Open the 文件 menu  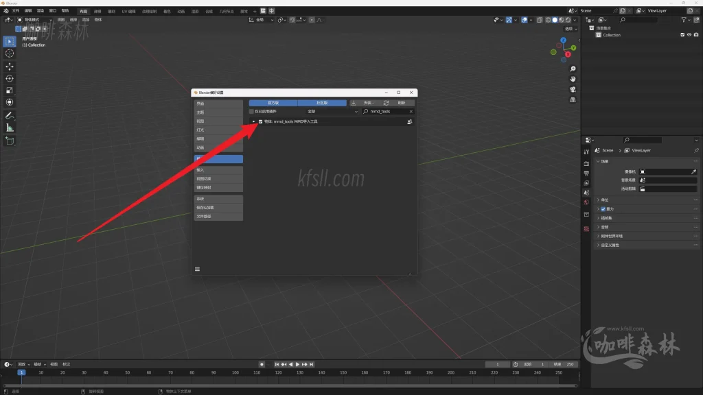pyautogui.click(x=15, y=11)
